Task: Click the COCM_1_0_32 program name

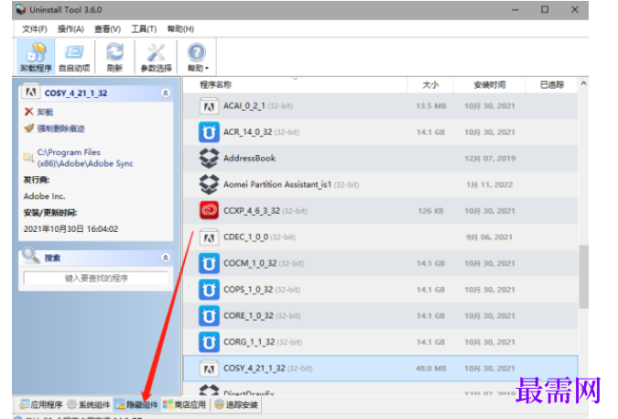Action: point(250,263)
